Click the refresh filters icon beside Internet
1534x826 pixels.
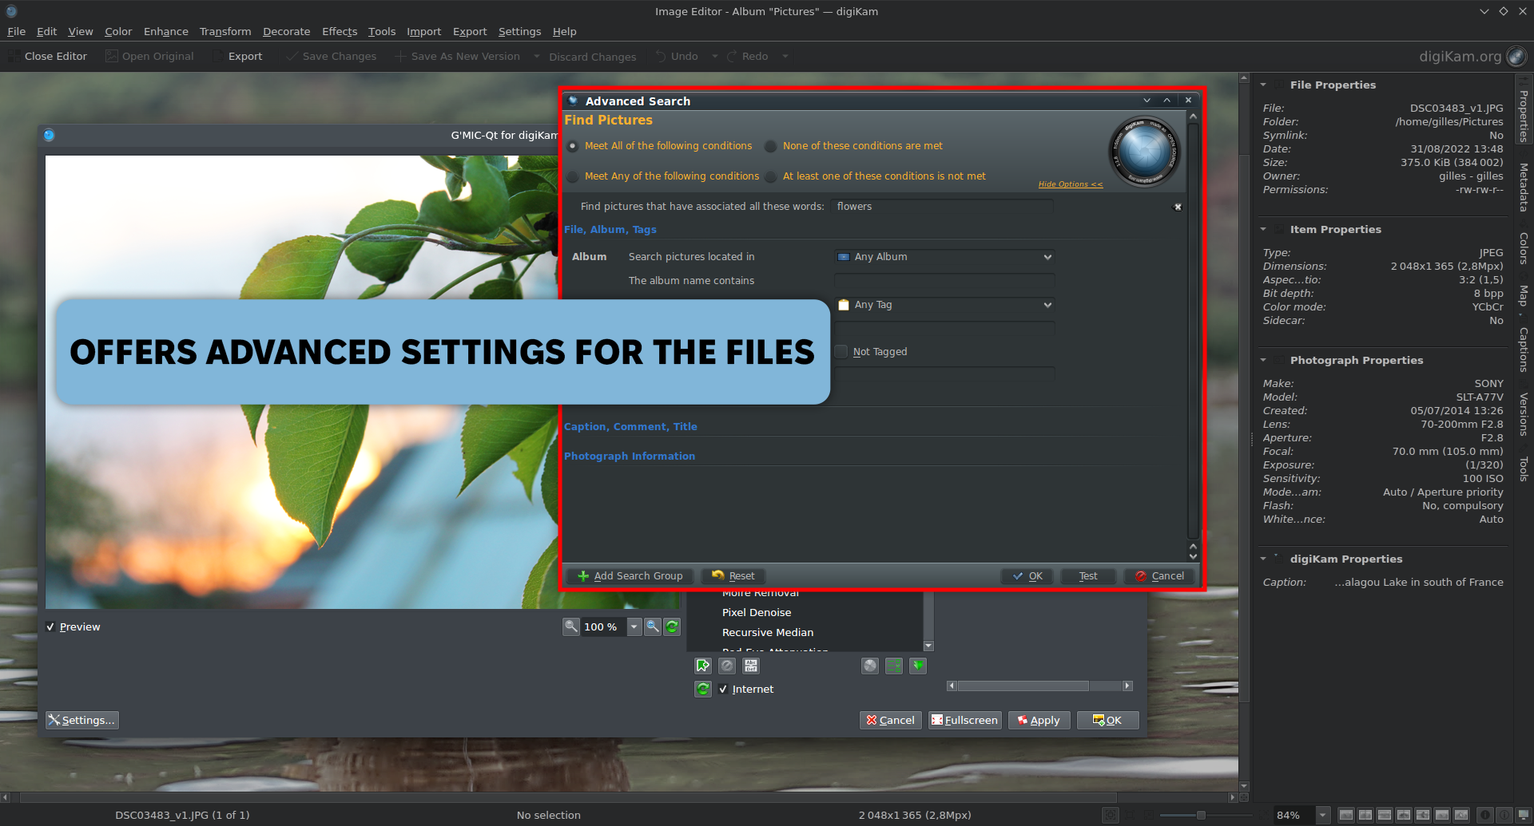click(702, 688)
